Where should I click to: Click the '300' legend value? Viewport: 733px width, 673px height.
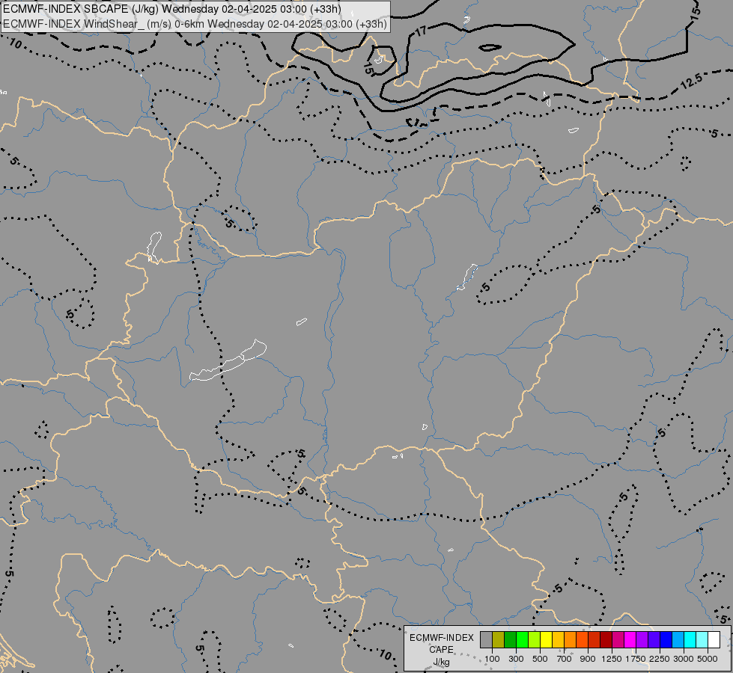(x=516, y=659)
